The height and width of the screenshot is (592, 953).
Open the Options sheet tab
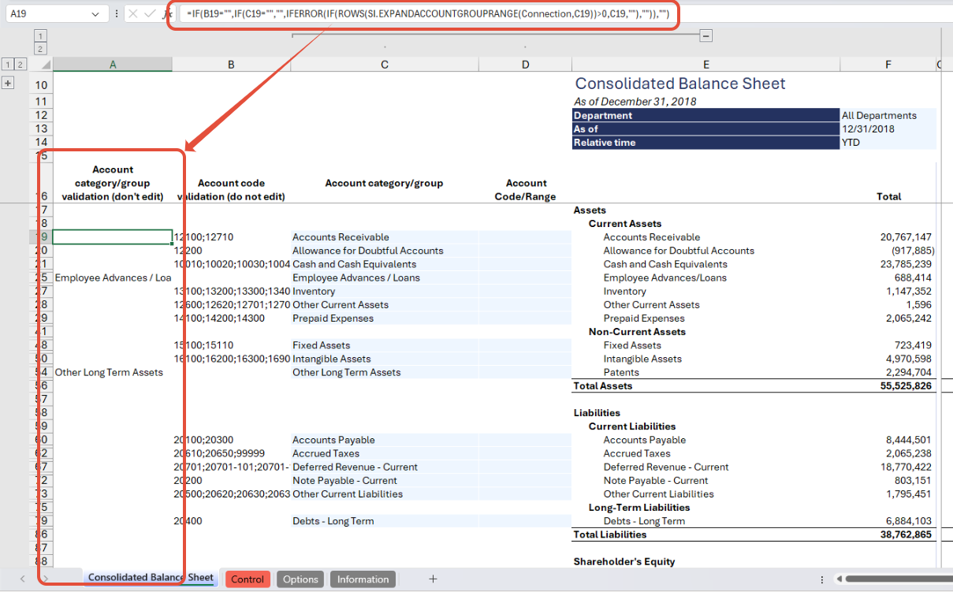[x=300, y=579]
